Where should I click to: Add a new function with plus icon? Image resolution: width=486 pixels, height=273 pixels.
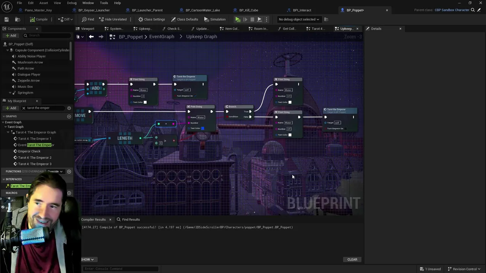click(x=69, y=171)
